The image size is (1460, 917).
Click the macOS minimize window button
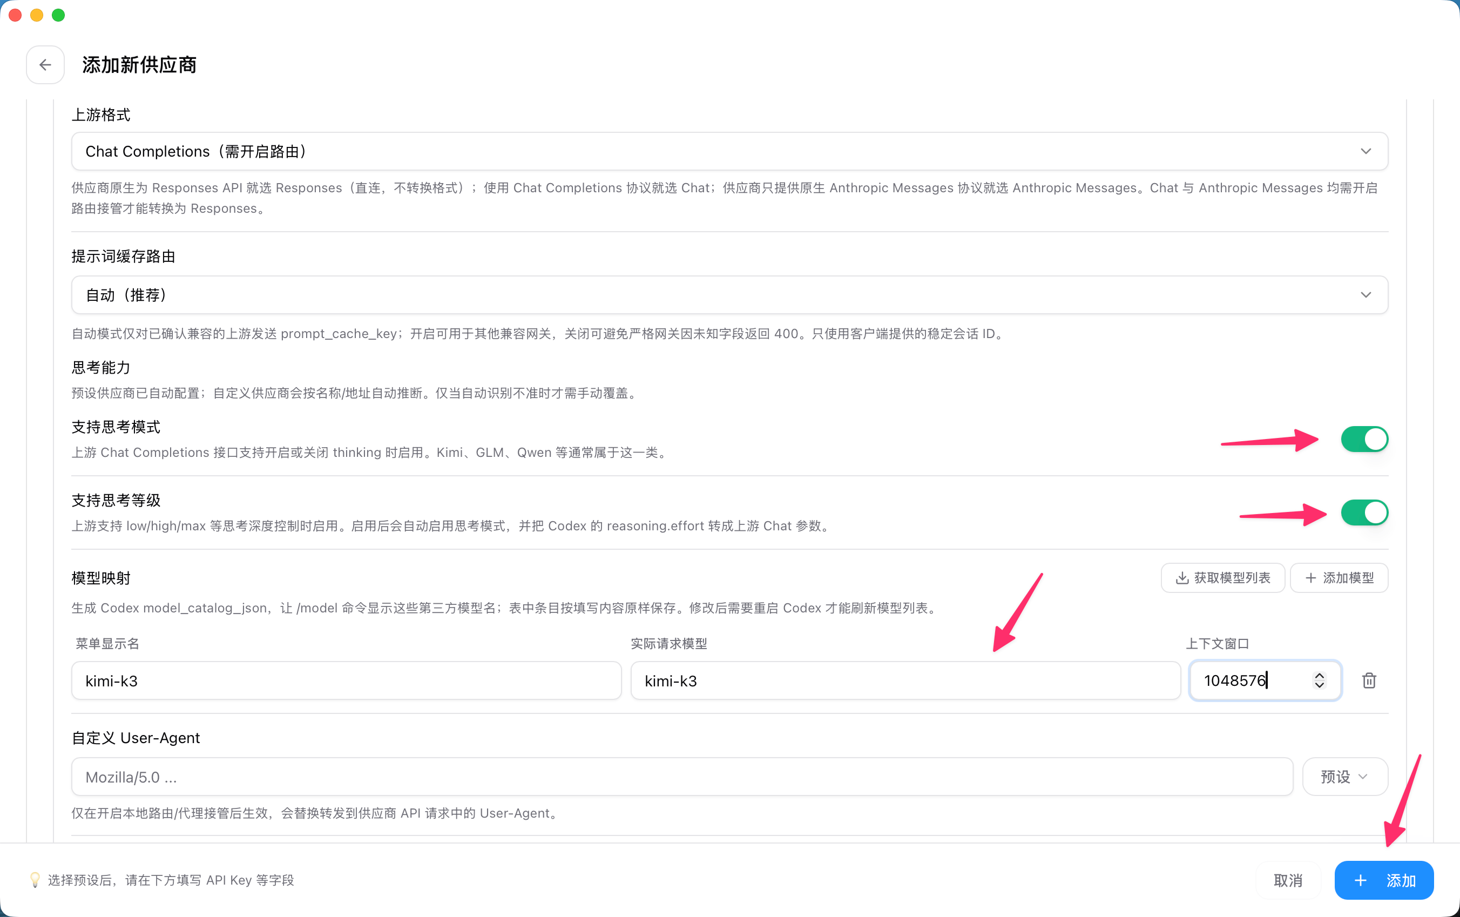click(x=37, y=15)
